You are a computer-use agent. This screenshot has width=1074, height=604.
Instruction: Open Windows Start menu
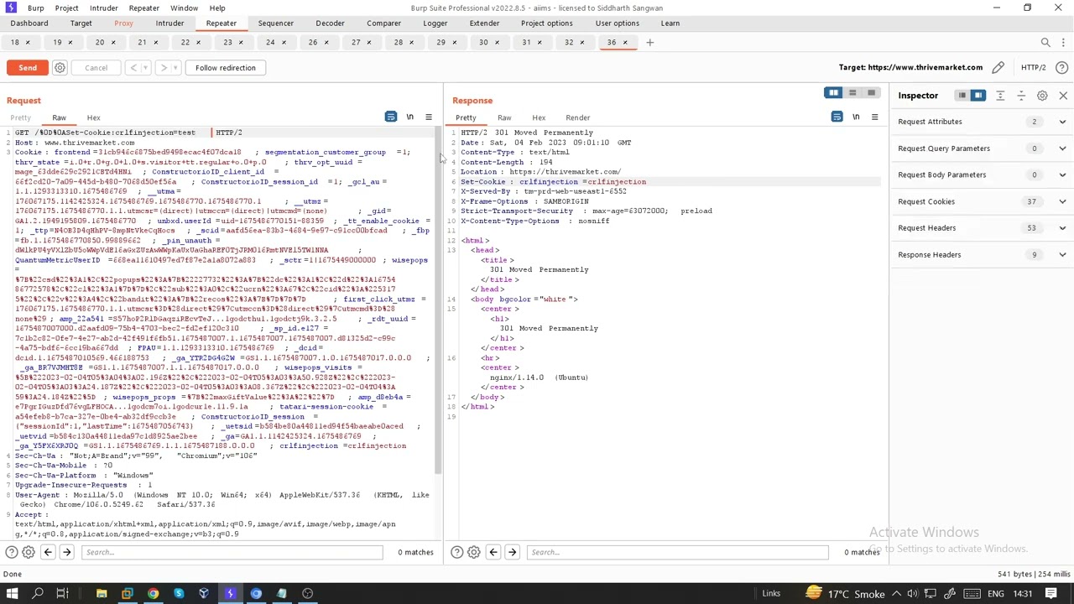coord(12,594)
